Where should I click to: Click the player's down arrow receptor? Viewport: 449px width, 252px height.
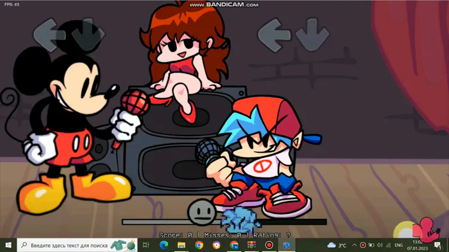313,35
